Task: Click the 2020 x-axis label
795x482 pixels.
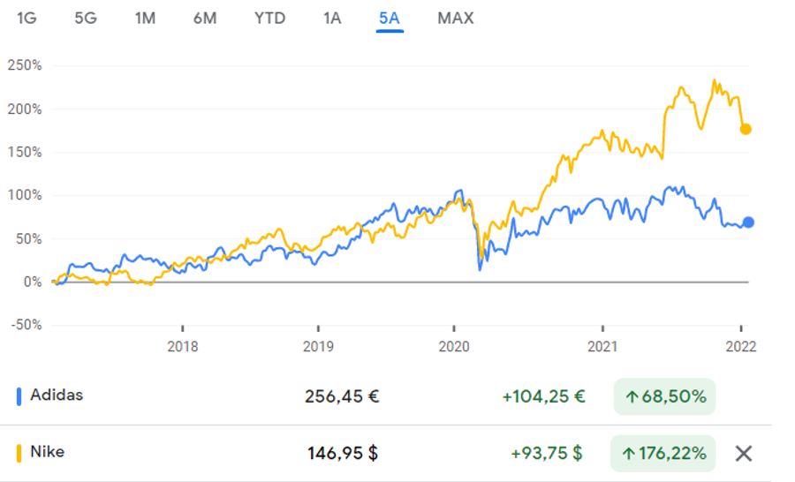Action: click(454, 347)
